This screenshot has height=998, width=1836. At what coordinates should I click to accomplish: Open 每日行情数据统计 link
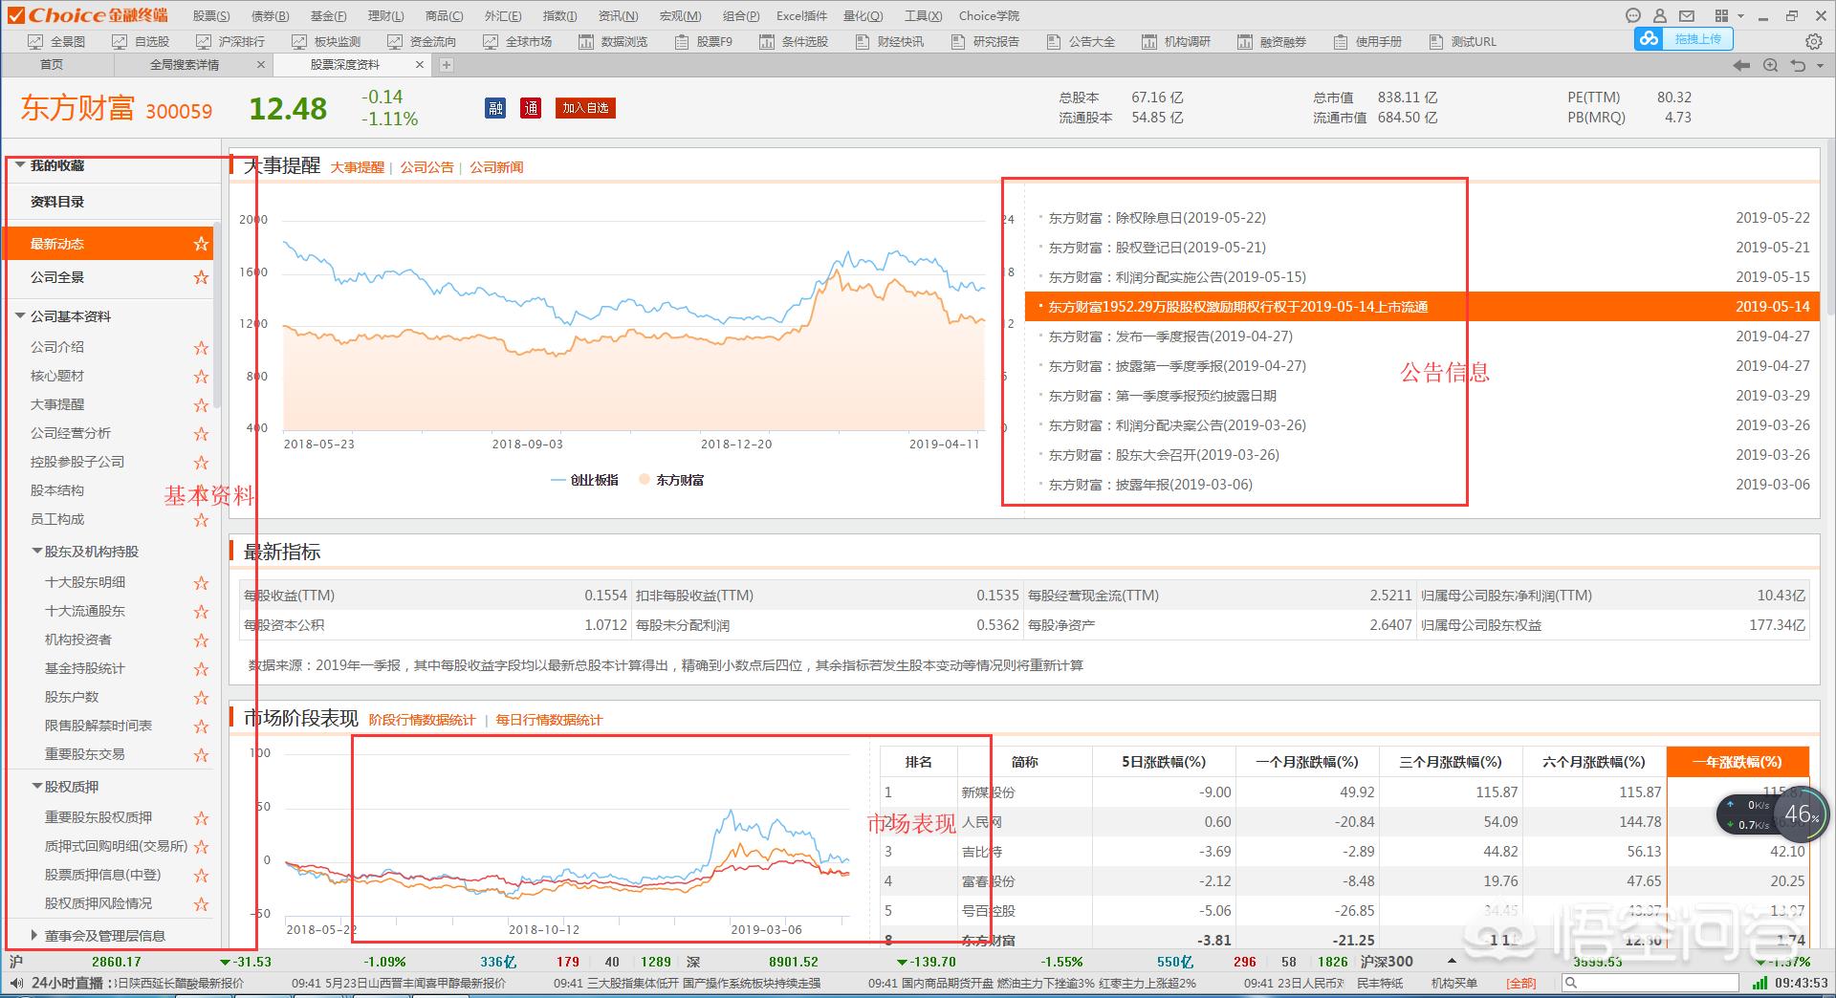click(x=549, y=720)
